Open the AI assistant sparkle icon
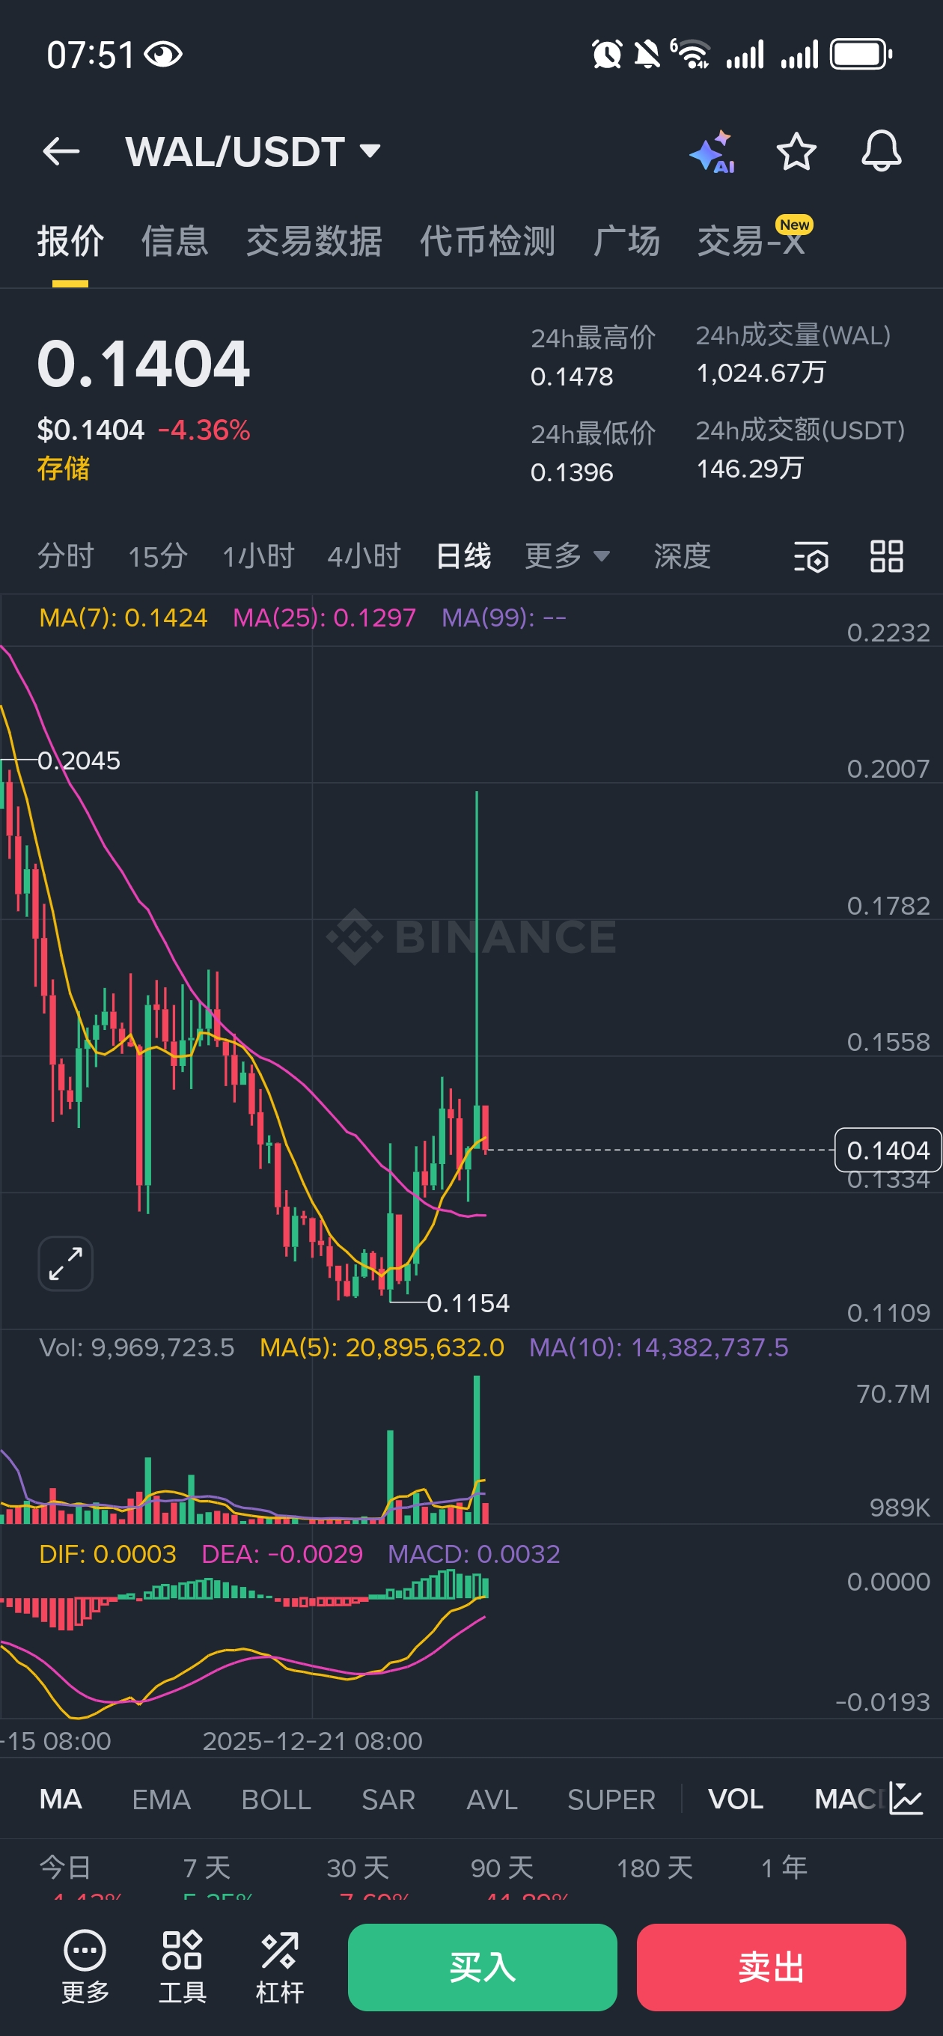Viewport: 943px width, 2036px height. coord(712,152)
